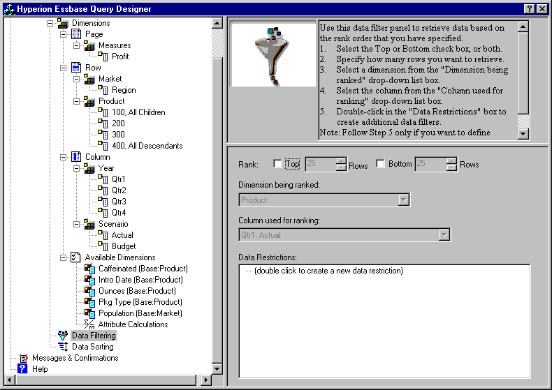This screenshot has height=390, width=552.
Task: Click the Column layout icon
Action: pos(76,157)
